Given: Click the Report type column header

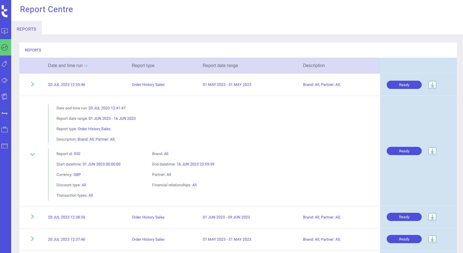Looking at the screenshot, I should (x=143, y=66).
